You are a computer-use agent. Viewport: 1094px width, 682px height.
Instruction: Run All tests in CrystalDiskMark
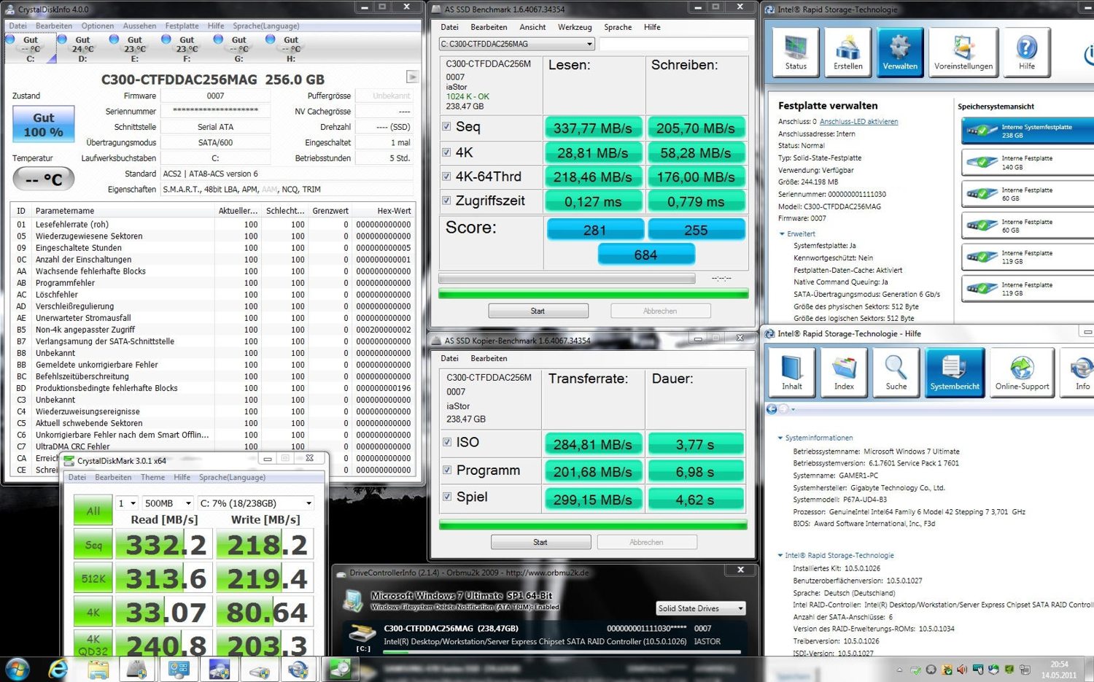pyautogui.click(x=93, y=511)
